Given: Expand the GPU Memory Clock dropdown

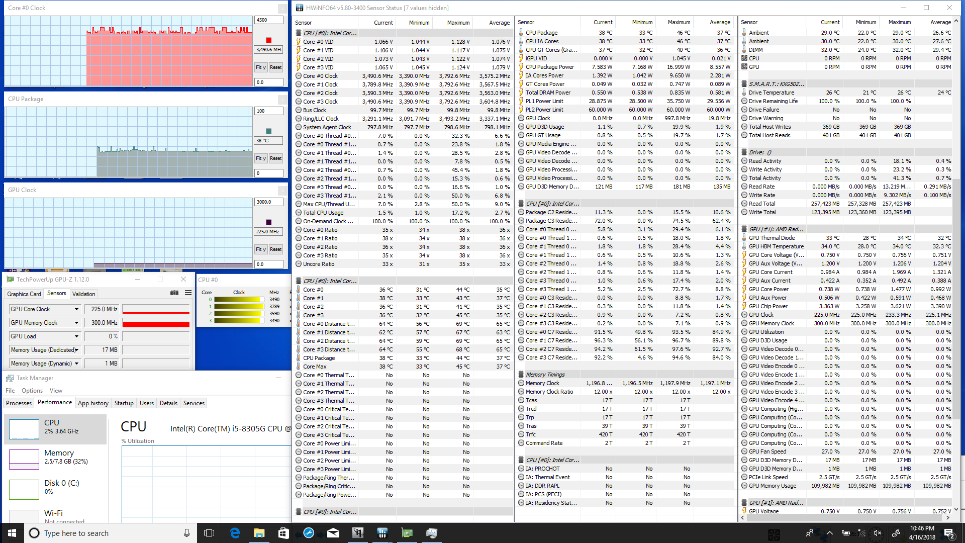Looking at the screenshot, I should pyautogui.click(x=76, y=323).
